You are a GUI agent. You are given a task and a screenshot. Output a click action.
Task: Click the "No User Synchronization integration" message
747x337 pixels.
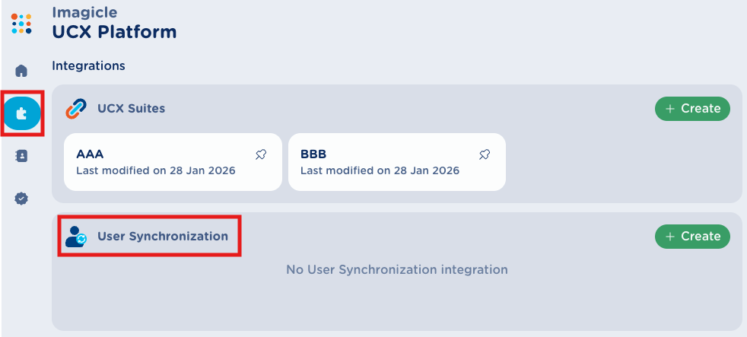396,269
